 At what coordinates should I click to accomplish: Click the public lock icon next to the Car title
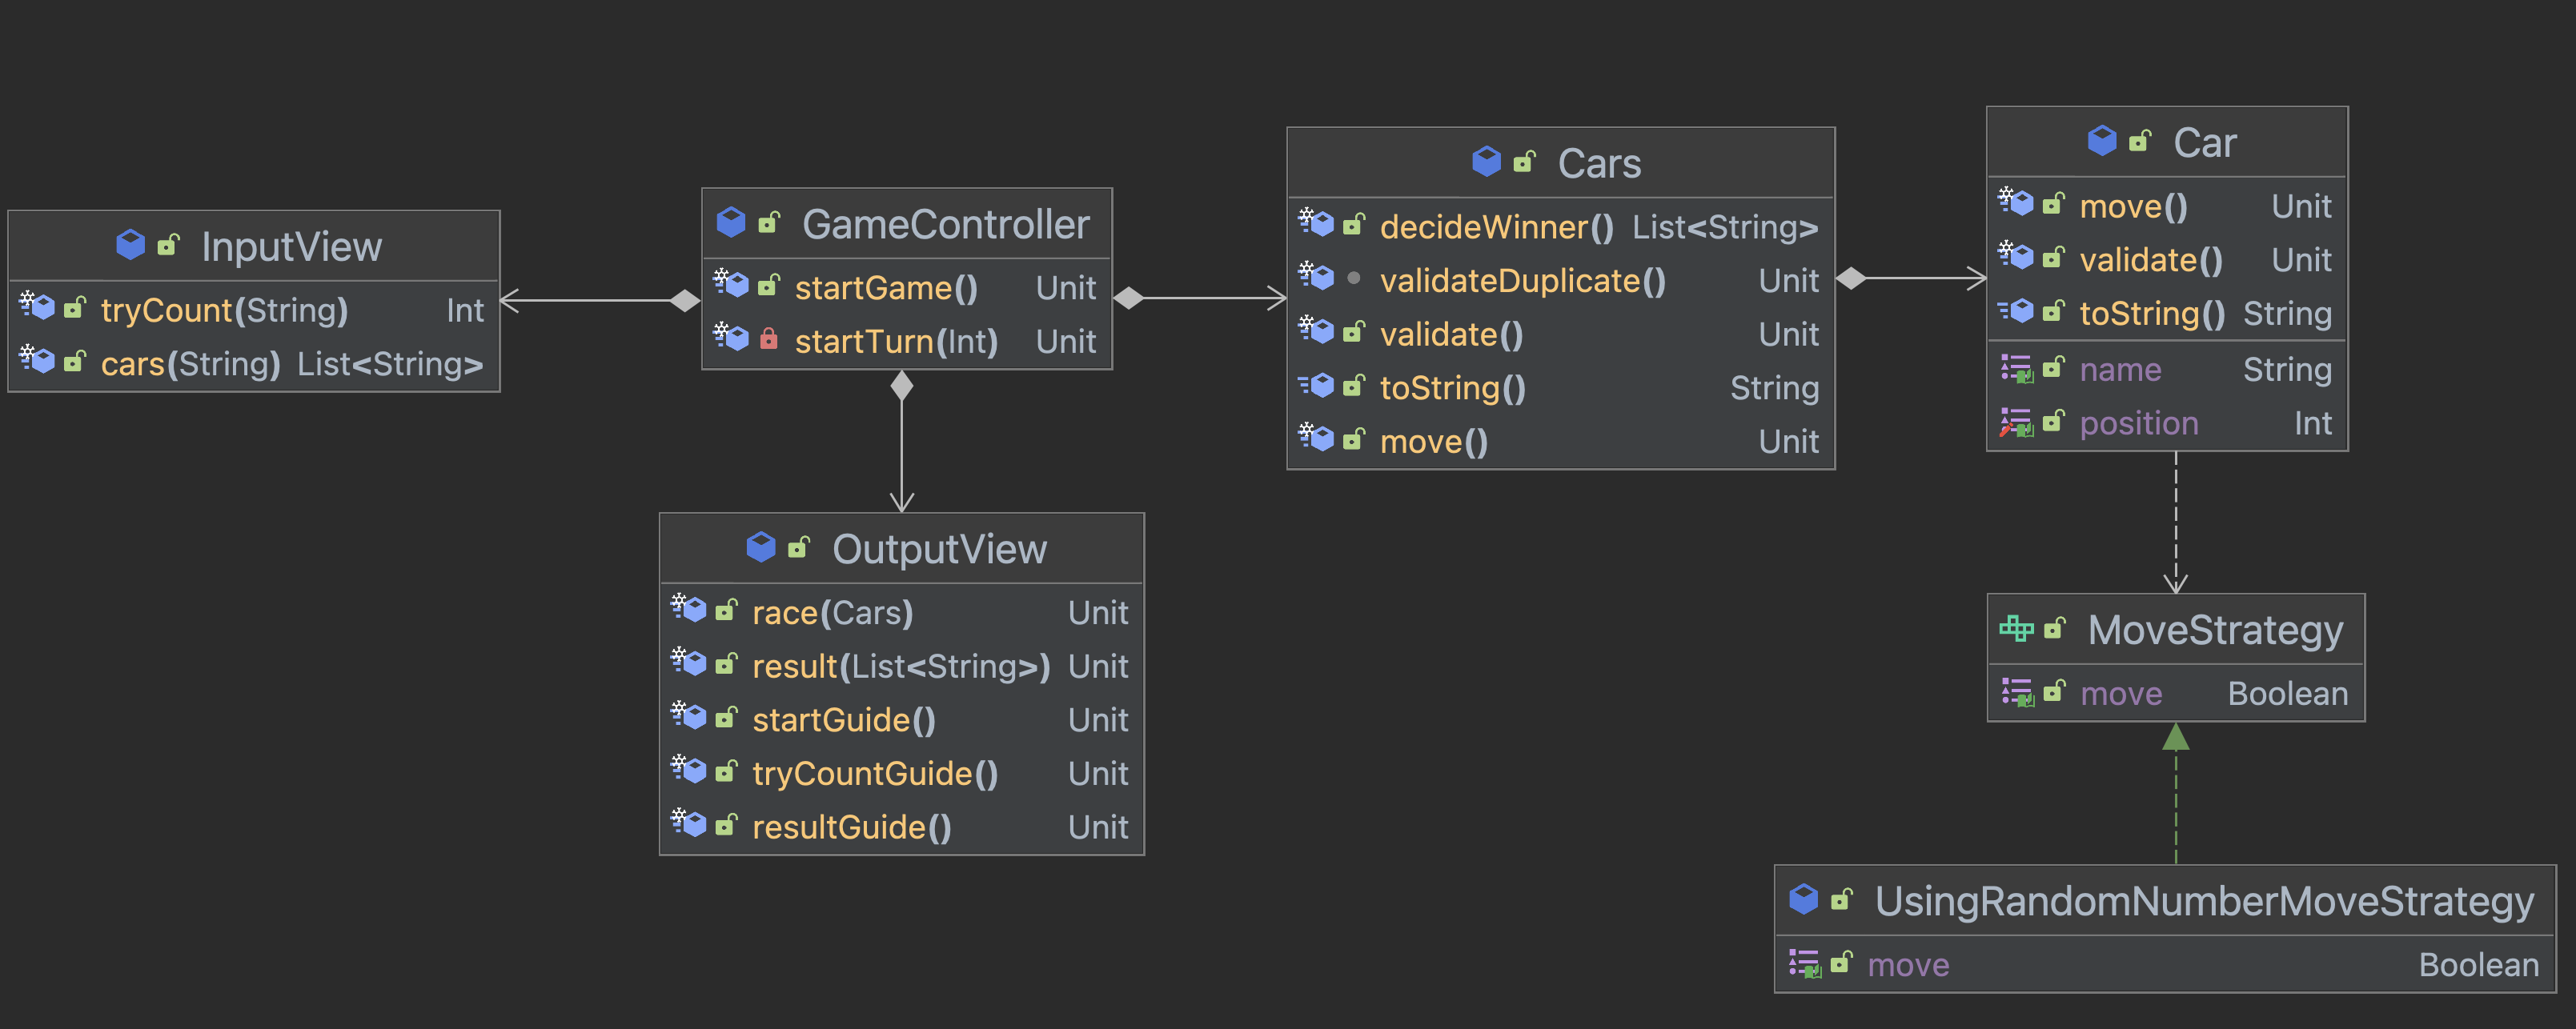pyautogui.click(x=2139, y=141)
